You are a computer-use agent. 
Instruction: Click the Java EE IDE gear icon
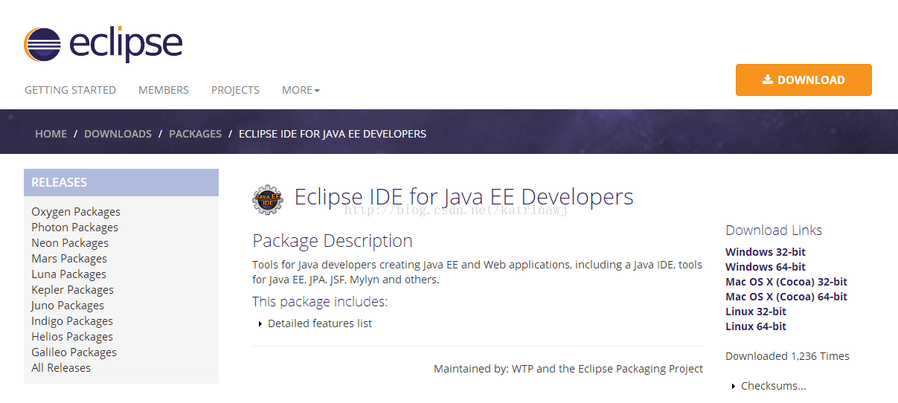[x=268, y=199]
